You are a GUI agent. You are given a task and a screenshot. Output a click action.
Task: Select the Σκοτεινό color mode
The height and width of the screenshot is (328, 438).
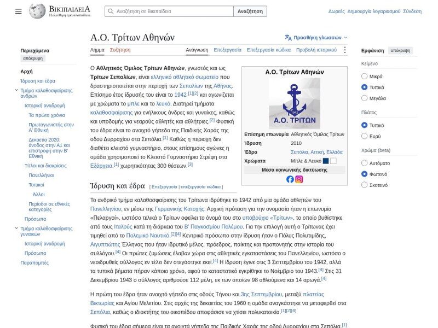point(364,185)
